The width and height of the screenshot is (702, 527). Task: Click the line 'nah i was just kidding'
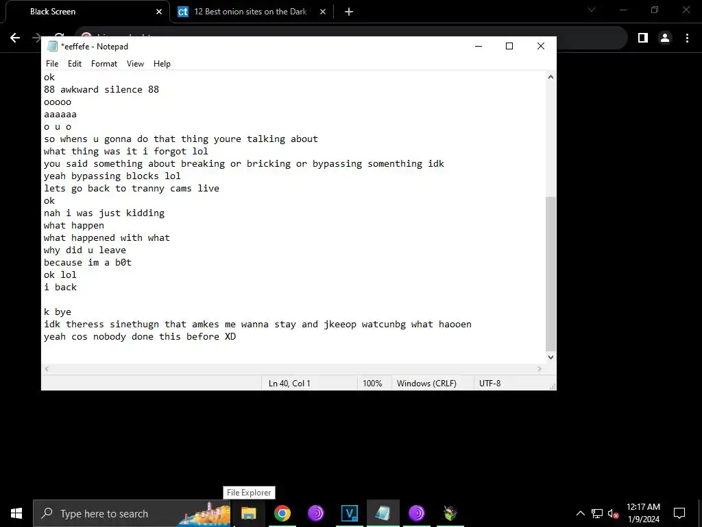104,213
